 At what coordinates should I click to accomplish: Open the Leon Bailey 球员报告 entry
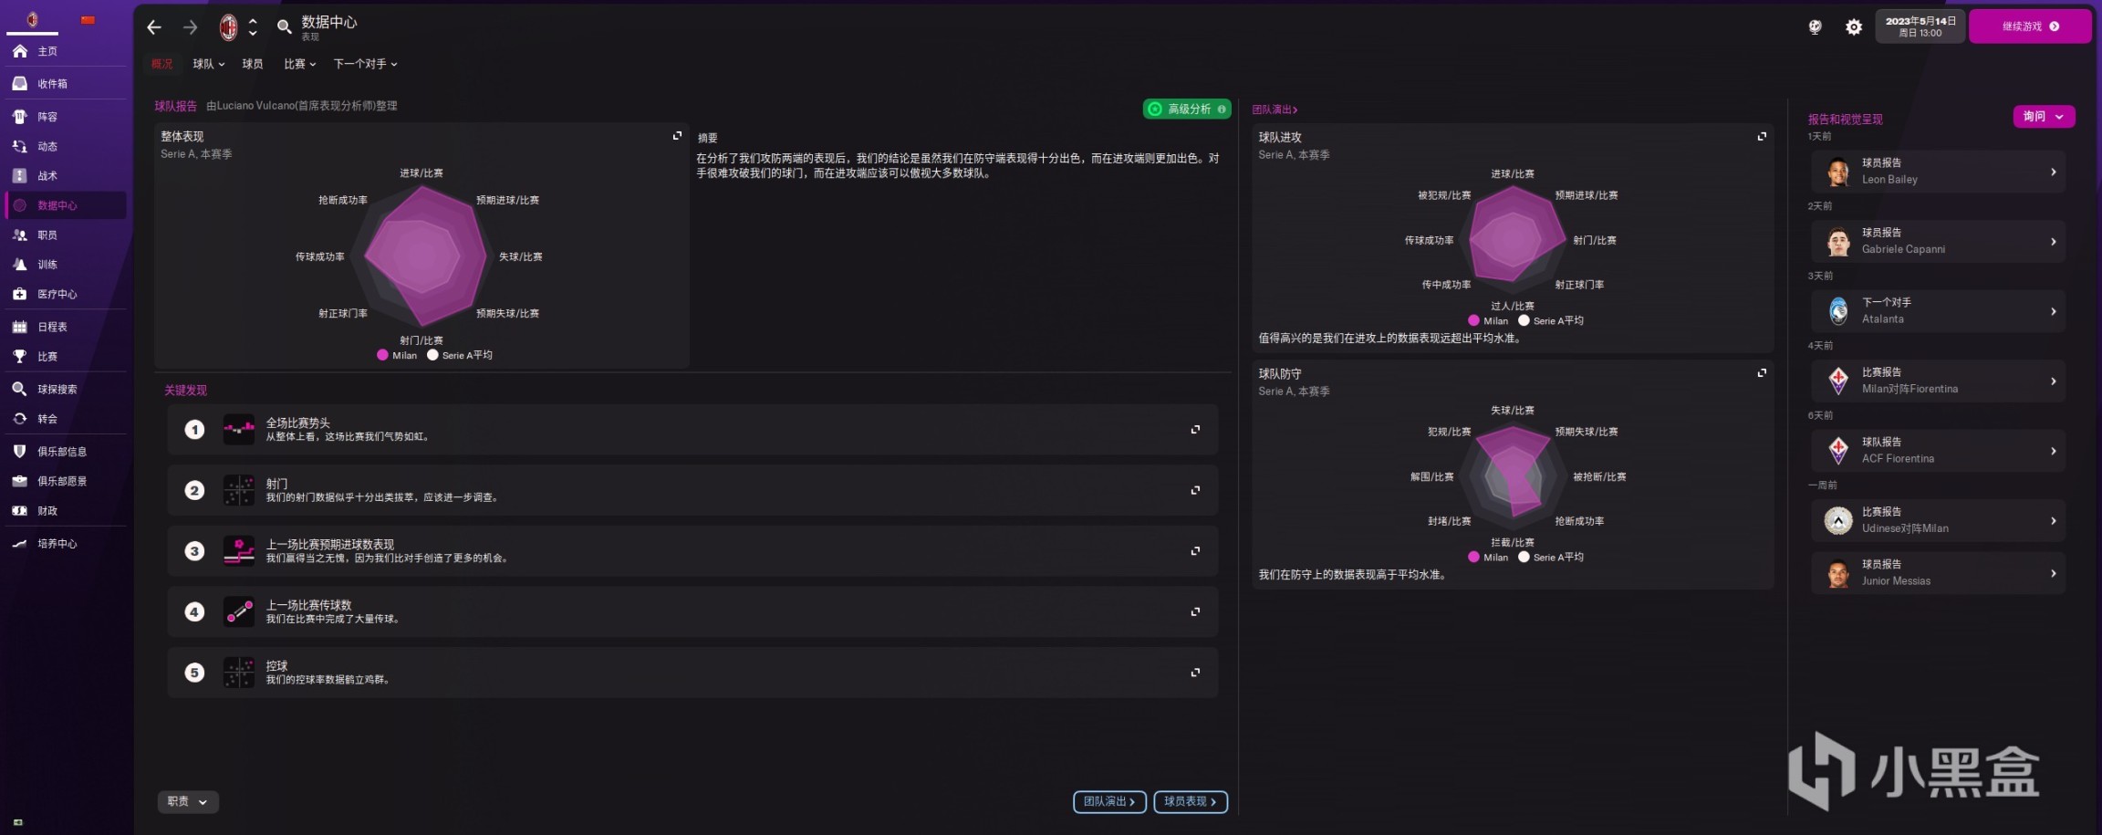[x=1938, y=172]
